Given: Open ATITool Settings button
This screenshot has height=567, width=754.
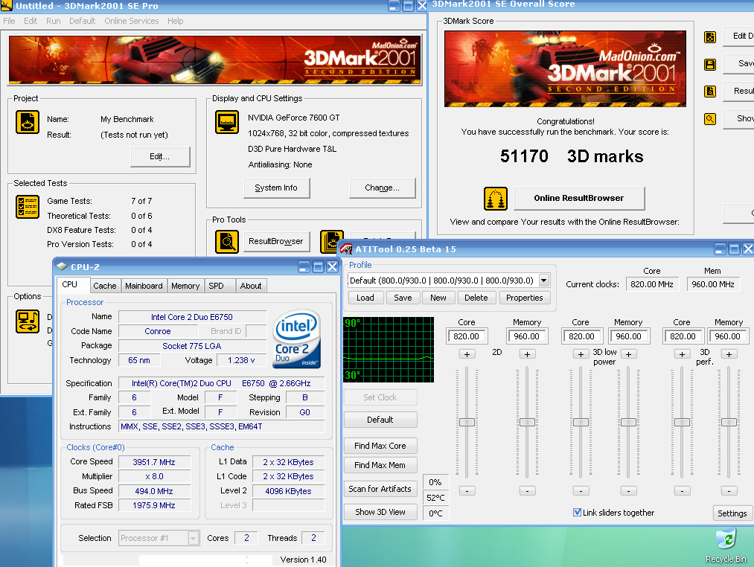Looking at the screenshot, I should 732,513.
